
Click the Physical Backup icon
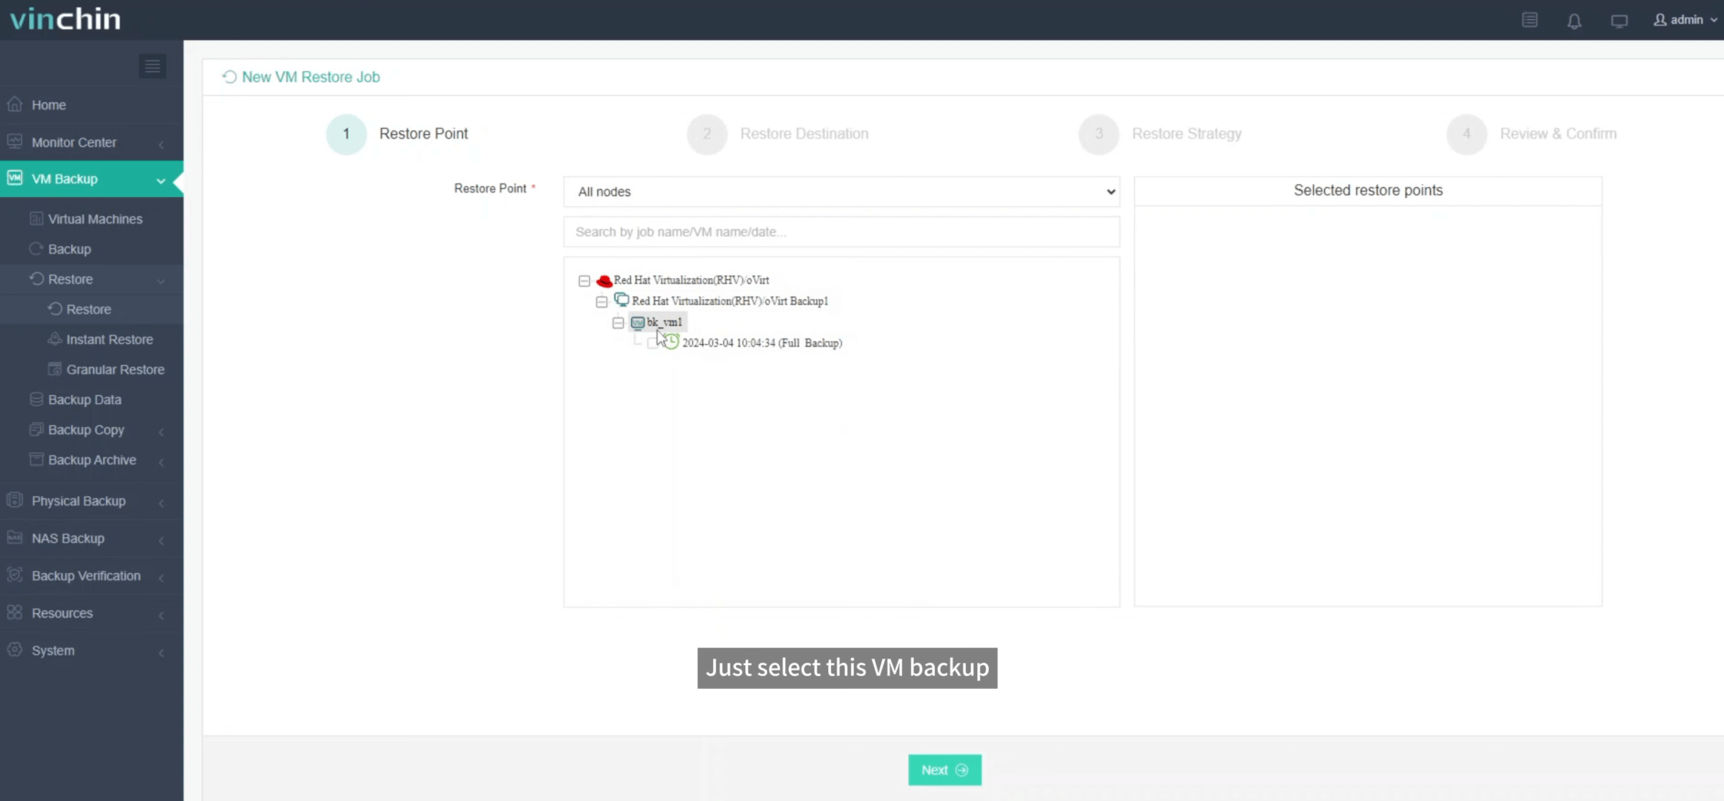[15, 500]
